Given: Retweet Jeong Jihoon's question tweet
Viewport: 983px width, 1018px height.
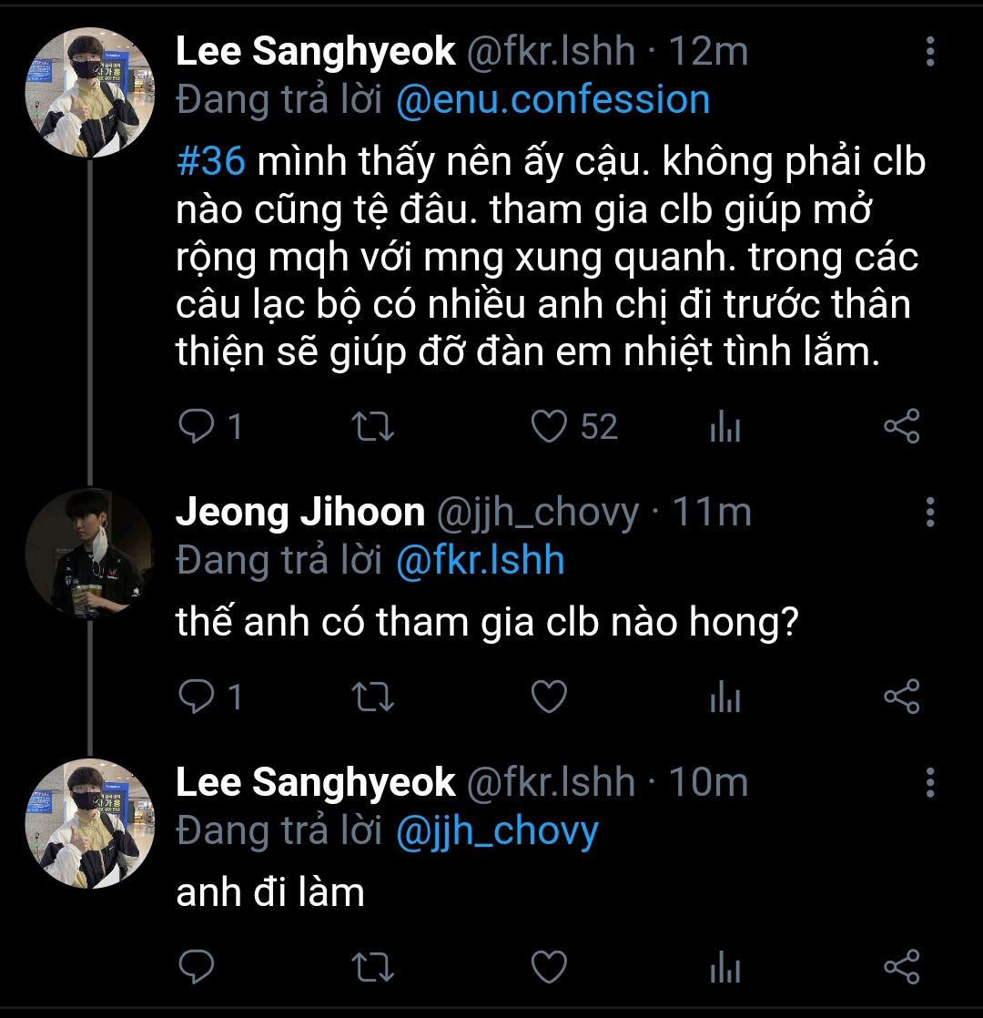Looking at the screenshot, I should [372, 697].
